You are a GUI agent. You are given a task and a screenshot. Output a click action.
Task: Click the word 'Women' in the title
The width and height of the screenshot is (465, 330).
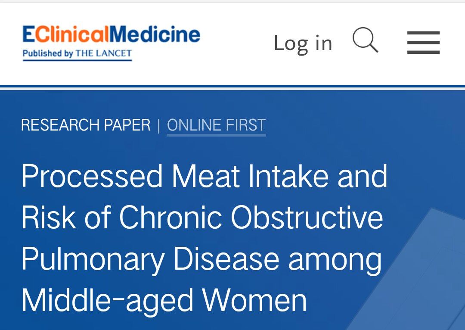click(x=254, y=300)
